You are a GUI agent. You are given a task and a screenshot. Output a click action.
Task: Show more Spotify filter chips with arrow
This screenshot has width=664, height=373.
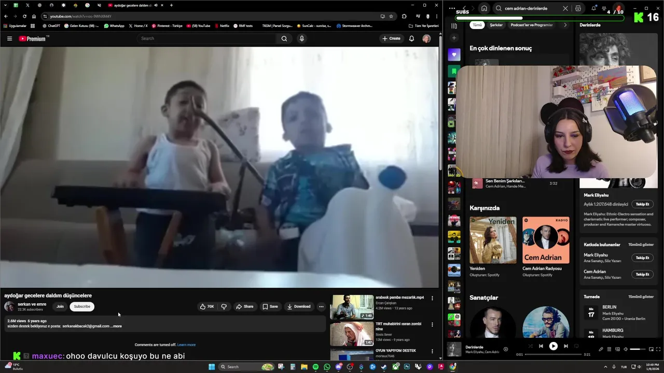565,25
